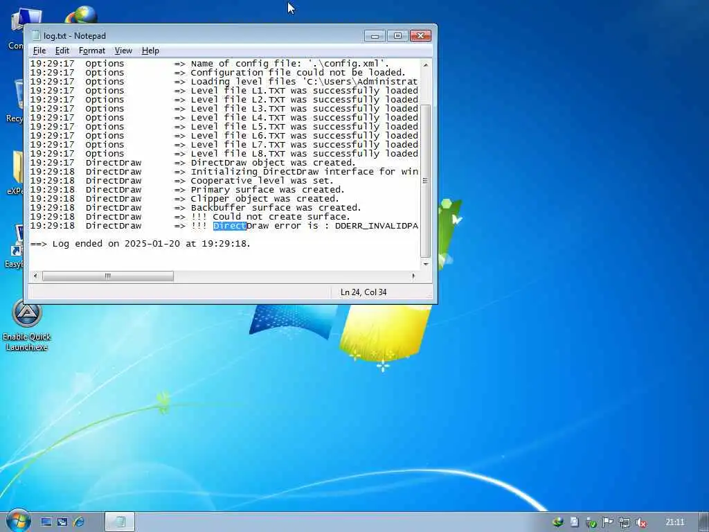Click the vertical scrollbar thumb

(x=426, y=181)
